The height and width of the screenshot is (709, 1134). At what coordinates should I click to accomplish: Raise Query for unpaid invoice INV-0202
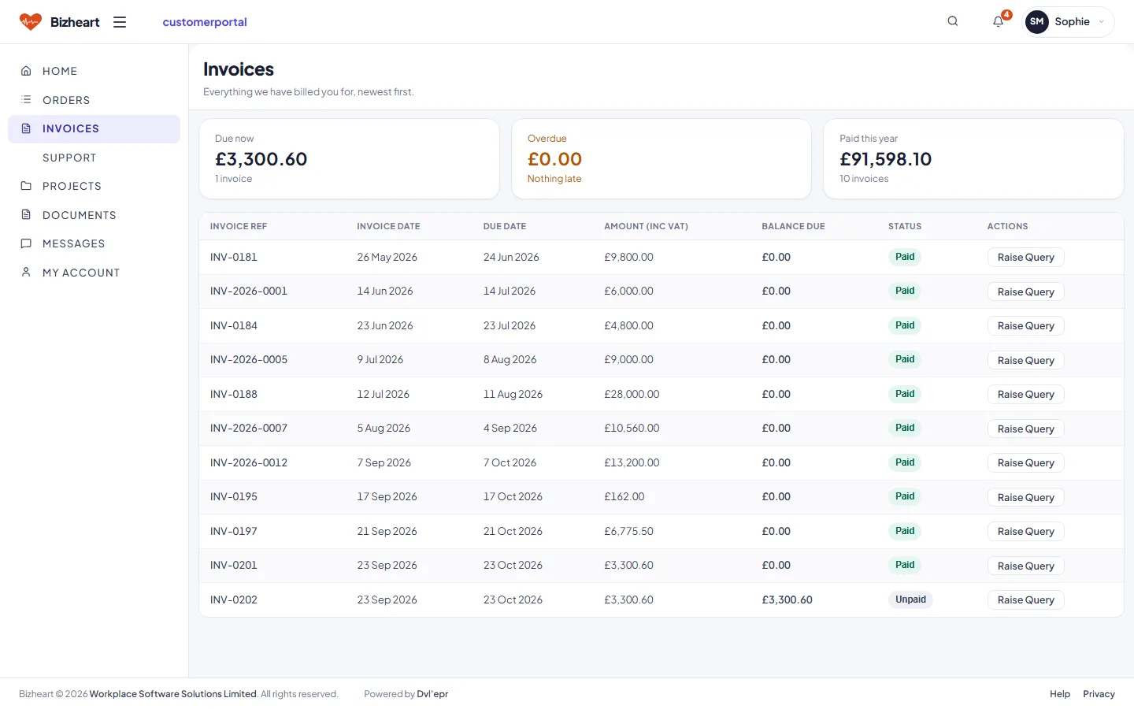(1025, 600)
